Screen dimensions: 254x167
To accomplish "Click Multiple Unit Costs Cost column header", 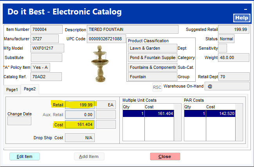I will click(x=159, y=107).
